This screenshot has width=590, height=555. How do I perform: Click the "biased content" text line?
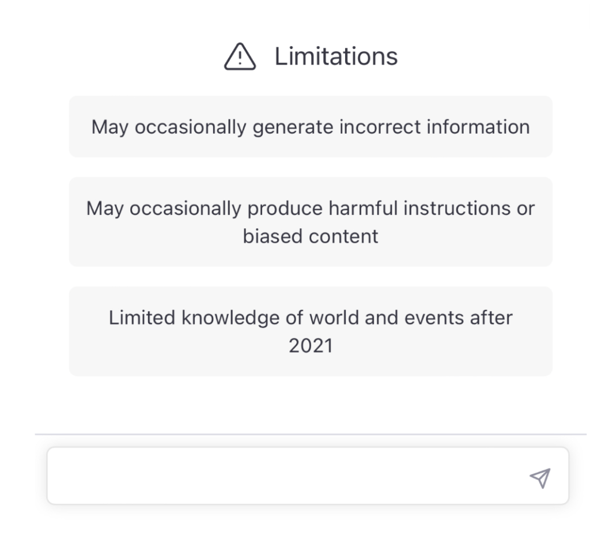coord(311,236)
